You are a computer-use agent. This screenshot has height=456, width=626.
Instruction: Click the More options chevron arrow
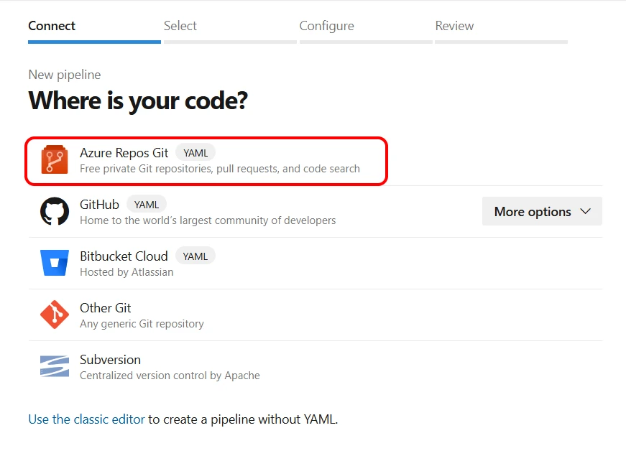585,212
